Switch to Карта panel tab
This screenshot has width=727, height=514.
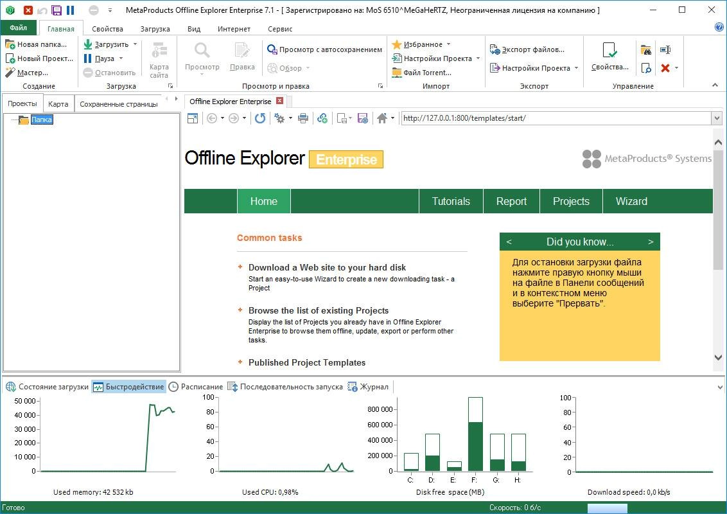click(58, 104)
